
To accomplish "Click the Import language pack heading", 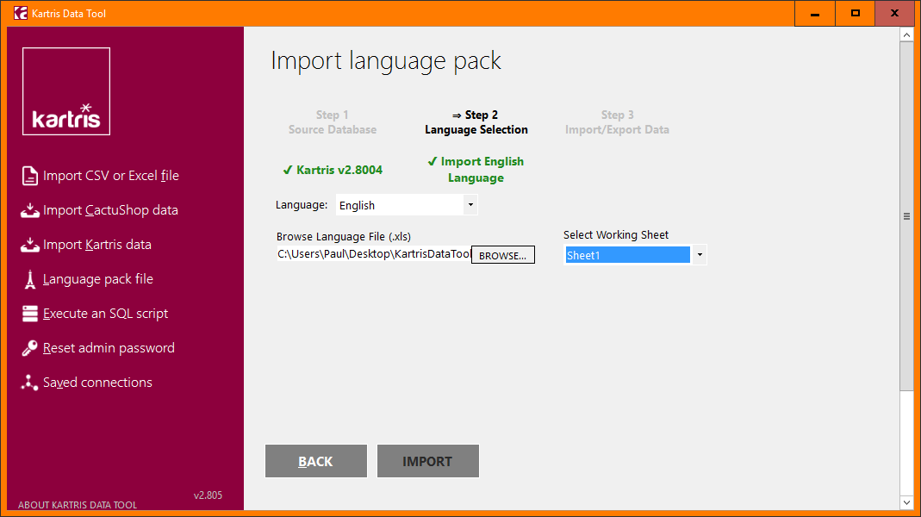I will (386, 61).
